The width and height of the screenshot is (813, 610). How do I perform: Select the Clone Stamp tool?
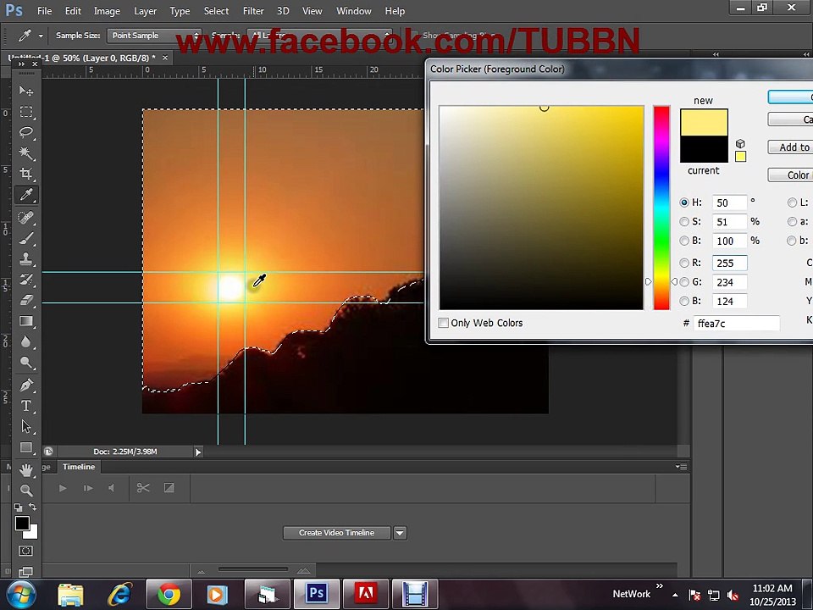(26, 258)
